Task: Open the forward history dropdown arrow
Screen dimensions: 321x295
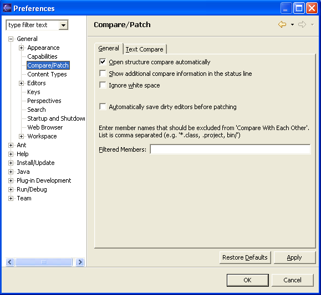Action: [x=312, y=25]
